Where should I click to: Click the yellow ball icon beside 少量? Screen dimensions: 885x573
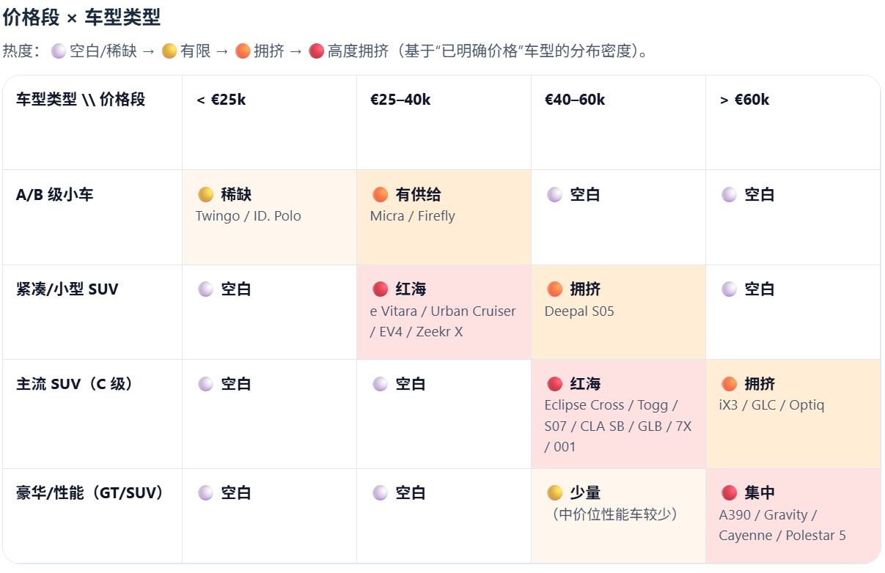tap(555, 492)
